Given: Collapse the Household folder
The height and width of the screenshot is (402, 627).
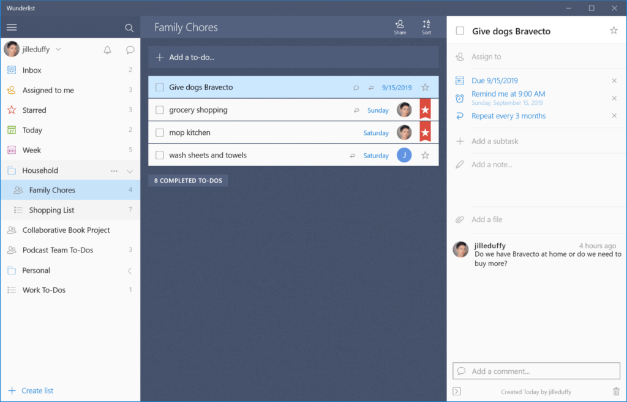Looking at the screenshot, I should pos(130,170).
